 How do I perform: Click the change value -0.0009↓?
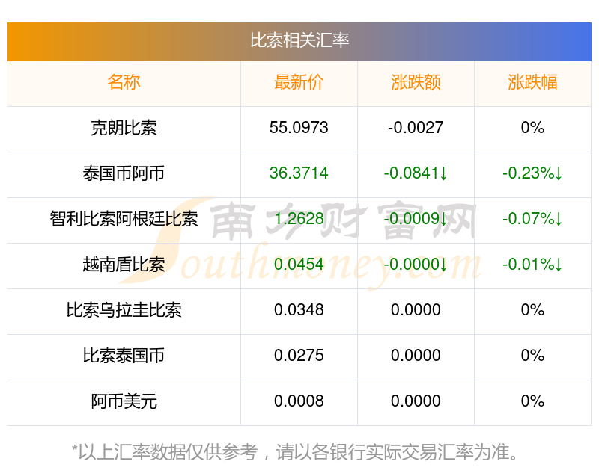point(416,219)
